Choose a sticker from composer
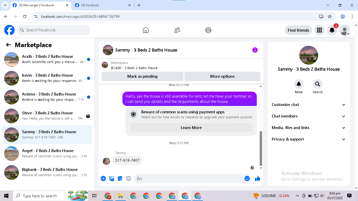 pos(120,178)
